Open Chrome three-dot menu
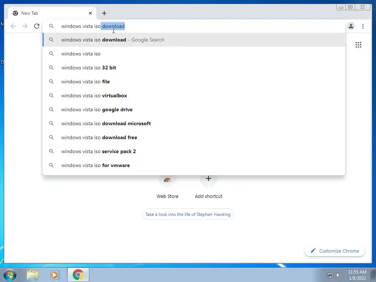The image size is (376, 282). tap(363, 26)
